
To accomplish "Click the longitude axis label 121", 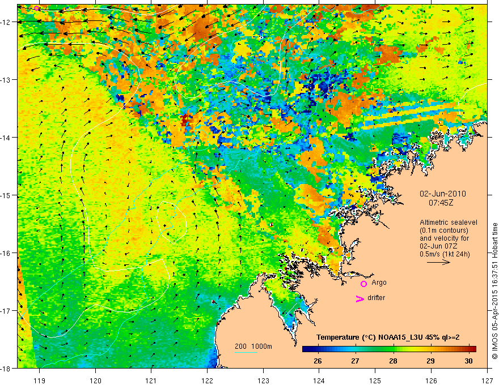I will [x=151, y=380].
